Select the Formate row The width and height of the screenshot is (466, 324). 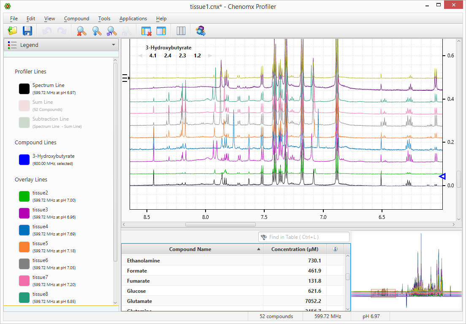point(233,270)
